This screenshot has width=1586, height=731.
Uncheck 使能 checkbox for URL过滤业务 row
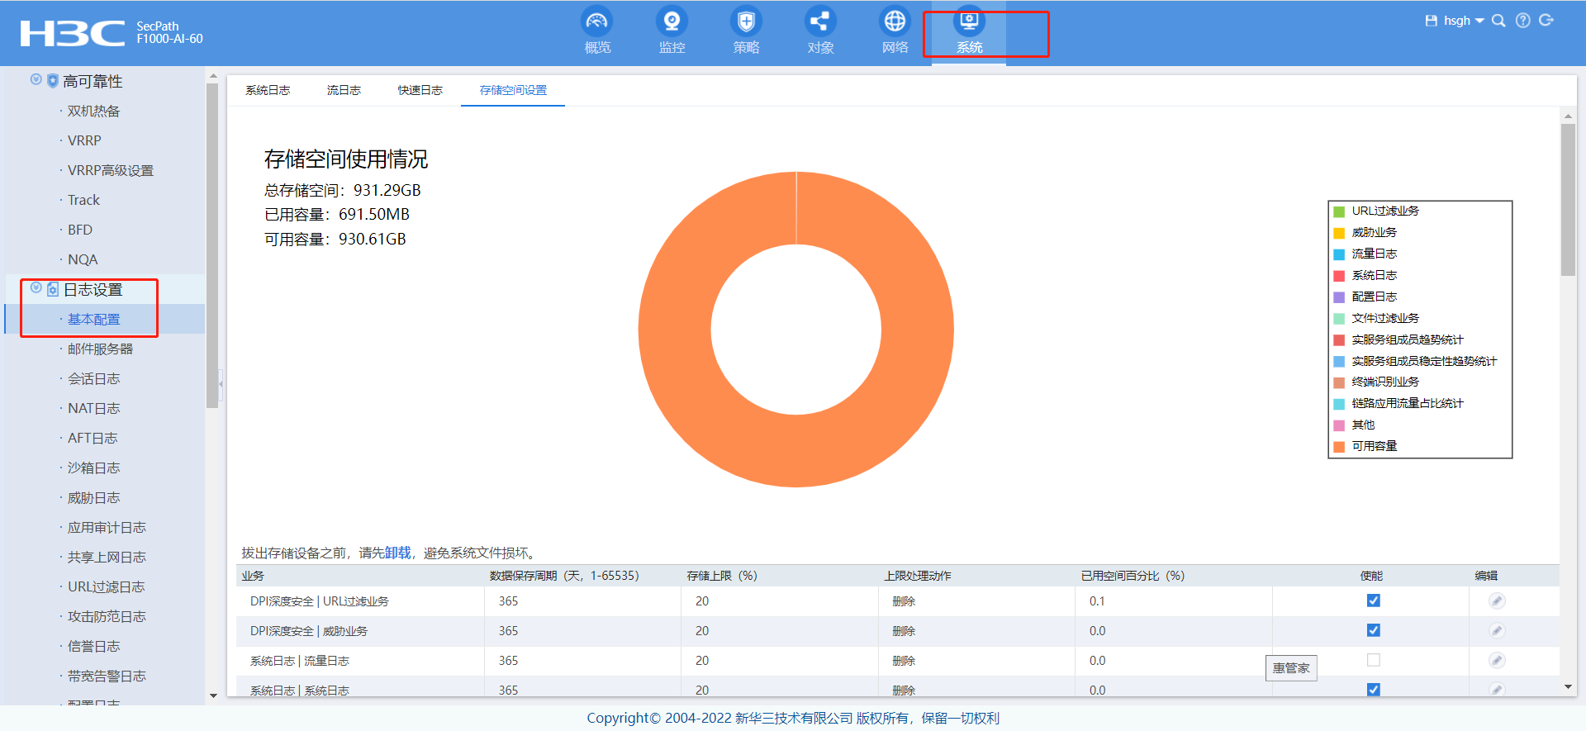(x=1373, y=600)
